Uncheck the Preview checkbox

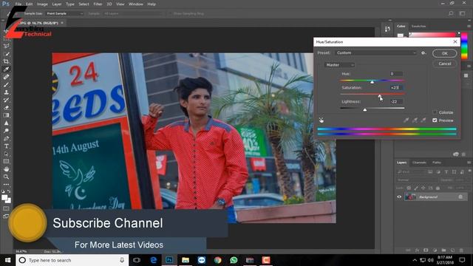435,120
